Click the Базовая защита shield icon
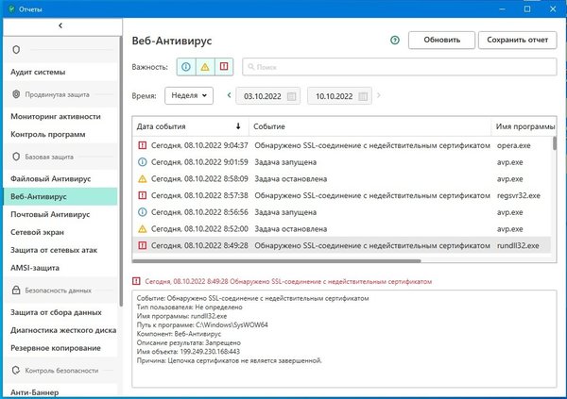Screen dimensions: 567x399 (16, 157)
